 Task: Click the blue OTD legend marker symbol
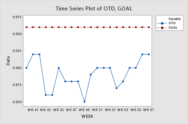(x=162, y=23)
